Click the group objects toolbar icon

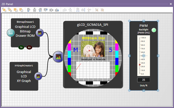[x=97, y=10]
